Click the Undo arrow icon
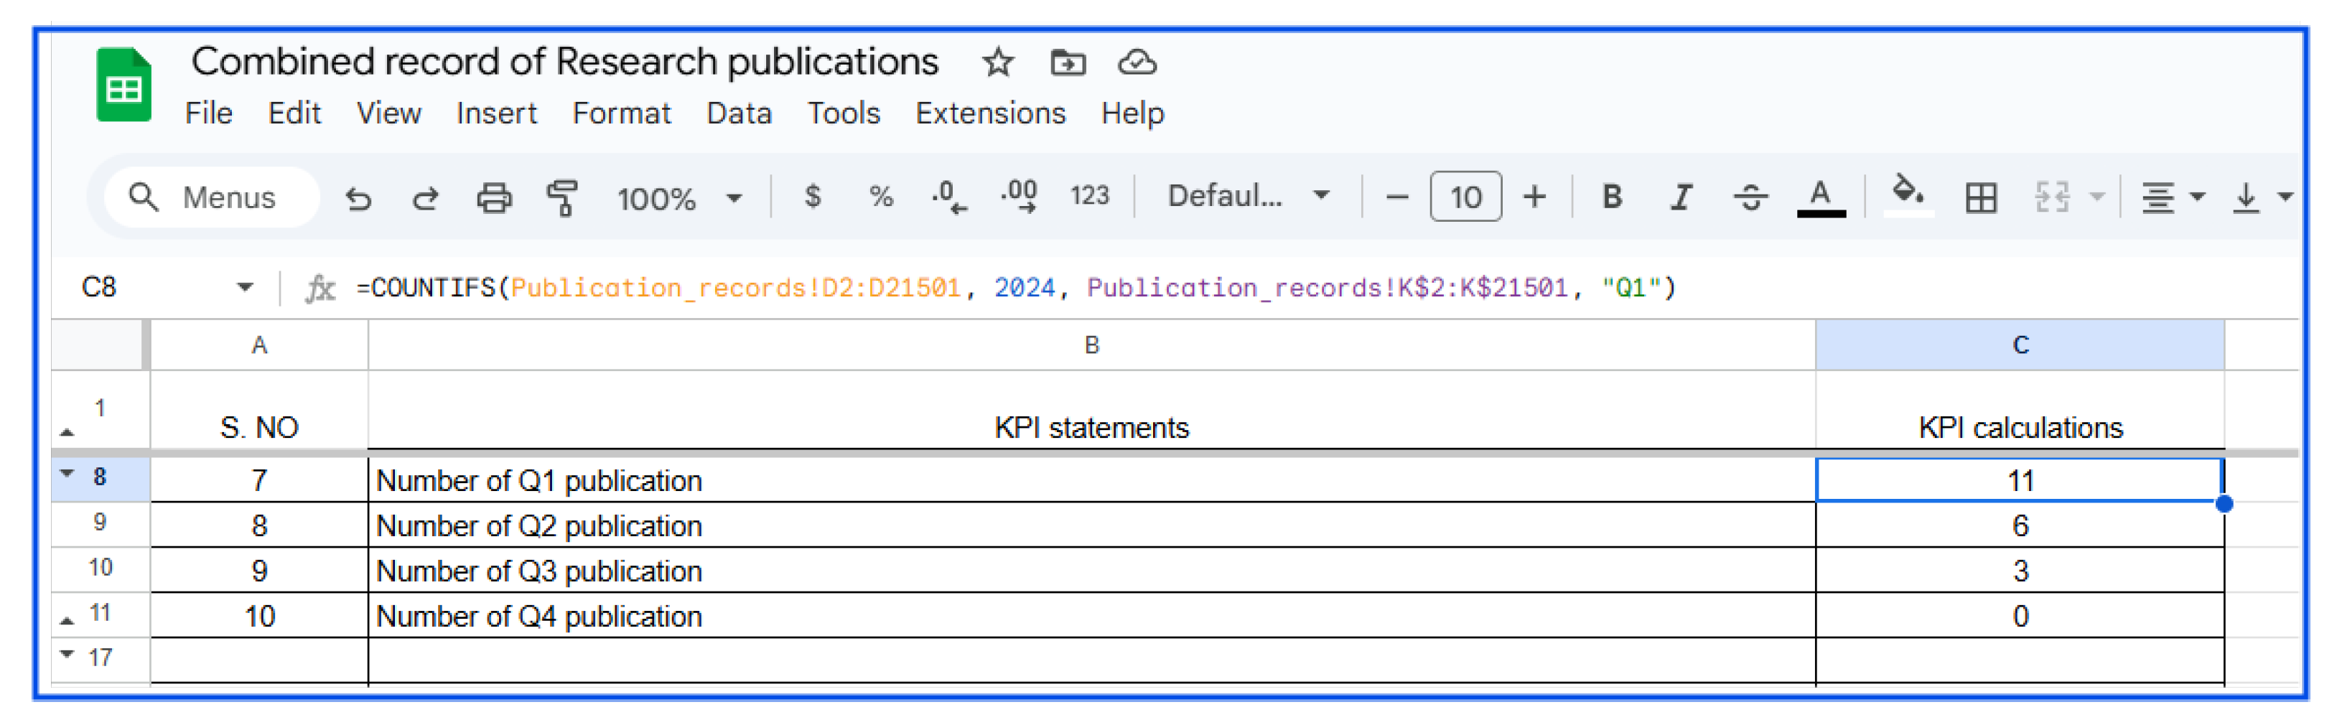2332x725 pixels. coord(358,197)
